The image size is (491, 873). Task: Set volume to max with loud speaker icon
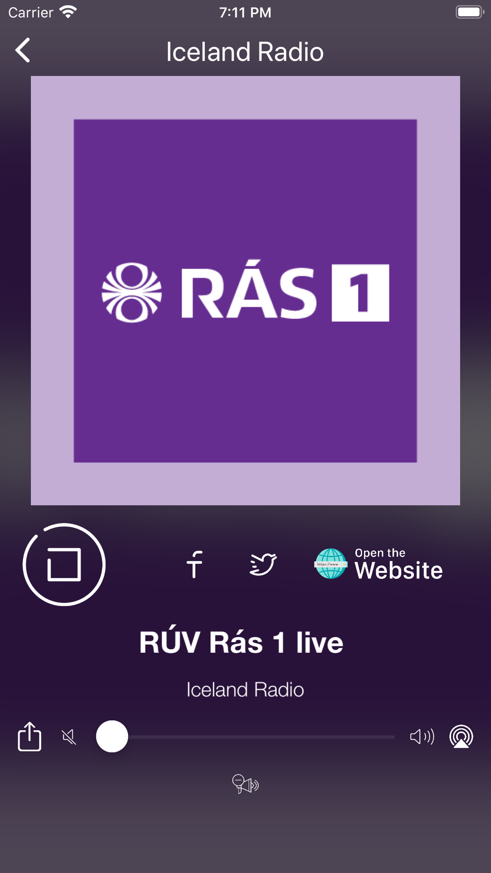pos(422,737)
